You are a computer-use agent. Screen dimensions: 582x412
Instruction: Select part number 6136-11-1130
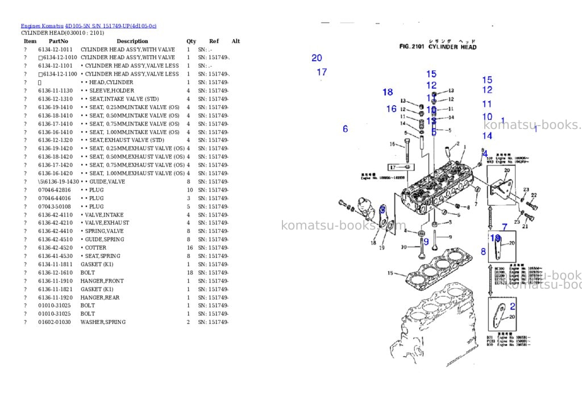(x=55, y=90)
